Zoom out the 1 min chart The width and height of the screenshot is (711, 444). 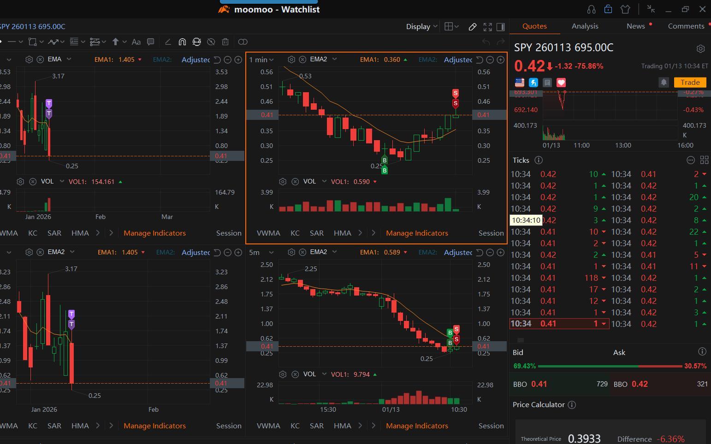pos(490,59)
